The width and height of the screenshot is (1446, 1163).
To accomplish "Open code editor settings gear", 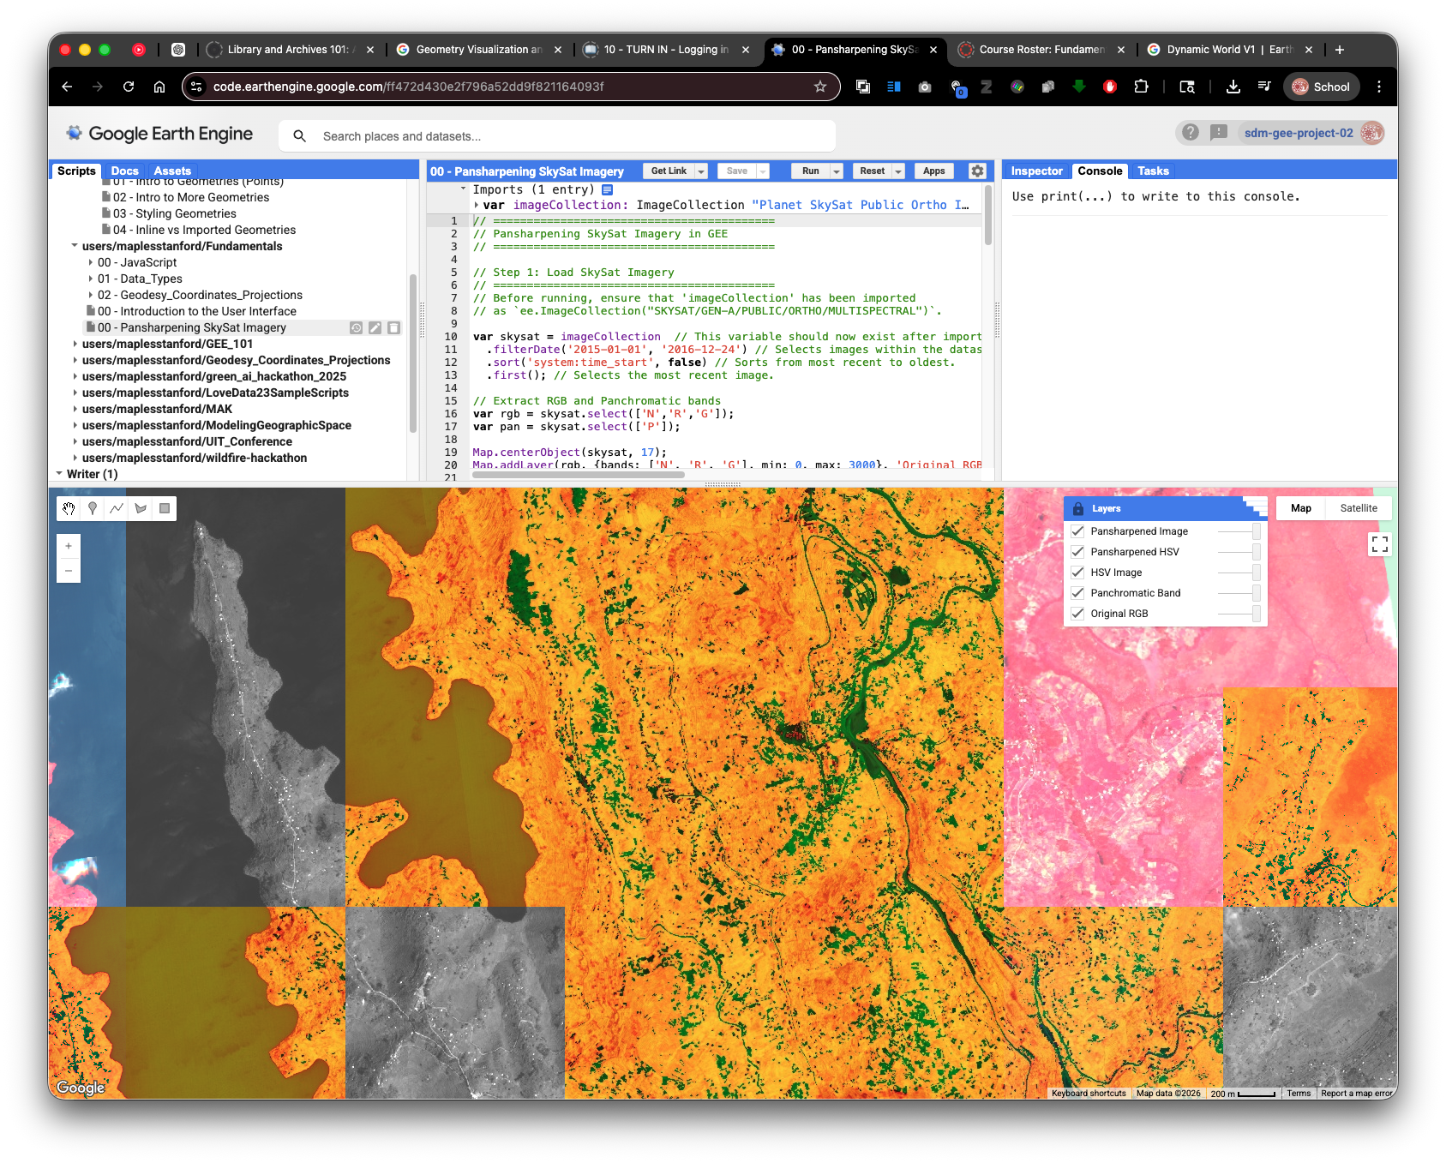I will [977, 171].
